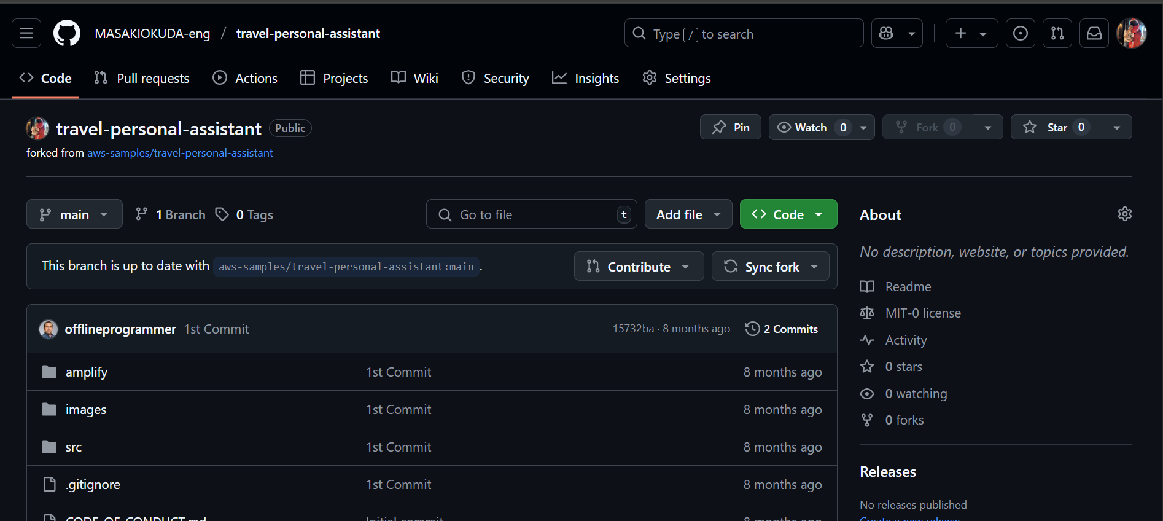Open the Contribute dropdown
The width and height of the screenshot is (1163, 521).
point(639,267)
